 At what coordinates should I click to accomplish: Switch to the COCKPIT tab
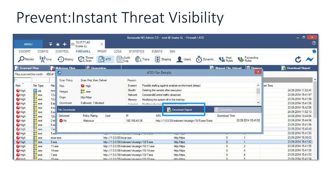tap(25, 51)
